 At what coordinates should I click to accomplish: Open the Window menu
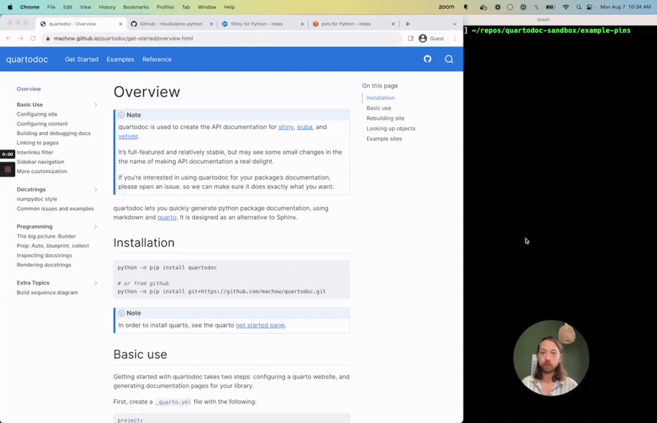coord(207,7)
